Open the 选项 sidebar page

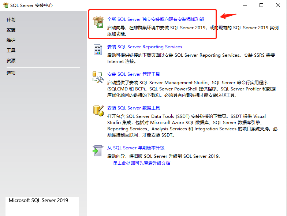click(11, 73)
